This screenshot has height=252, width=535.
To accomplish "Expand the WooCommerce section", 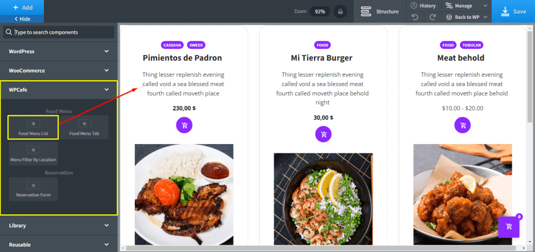I will 59,70.
